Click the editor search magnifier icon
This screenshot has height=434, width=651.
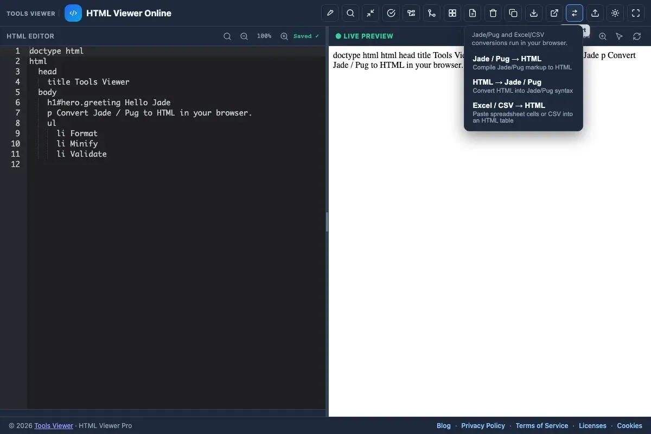[227, 36]
